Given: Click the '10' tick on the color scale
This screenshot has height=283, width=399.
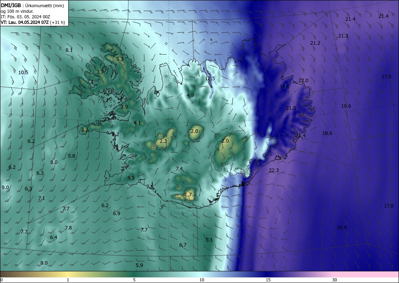Looking at the screenshot, I should 201,280.
